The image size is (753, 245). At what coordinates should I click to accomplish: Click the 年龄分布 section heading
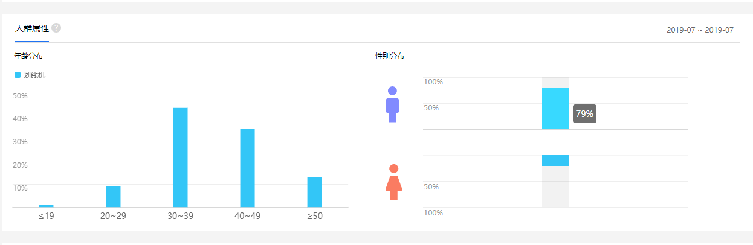[x=28, y=56]
